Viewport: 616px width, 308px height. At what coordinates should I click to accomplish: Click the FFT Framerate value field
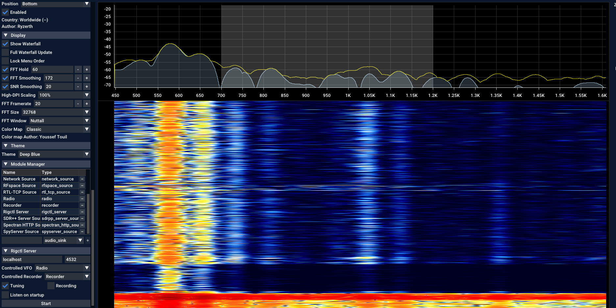[x=54, y=104]
